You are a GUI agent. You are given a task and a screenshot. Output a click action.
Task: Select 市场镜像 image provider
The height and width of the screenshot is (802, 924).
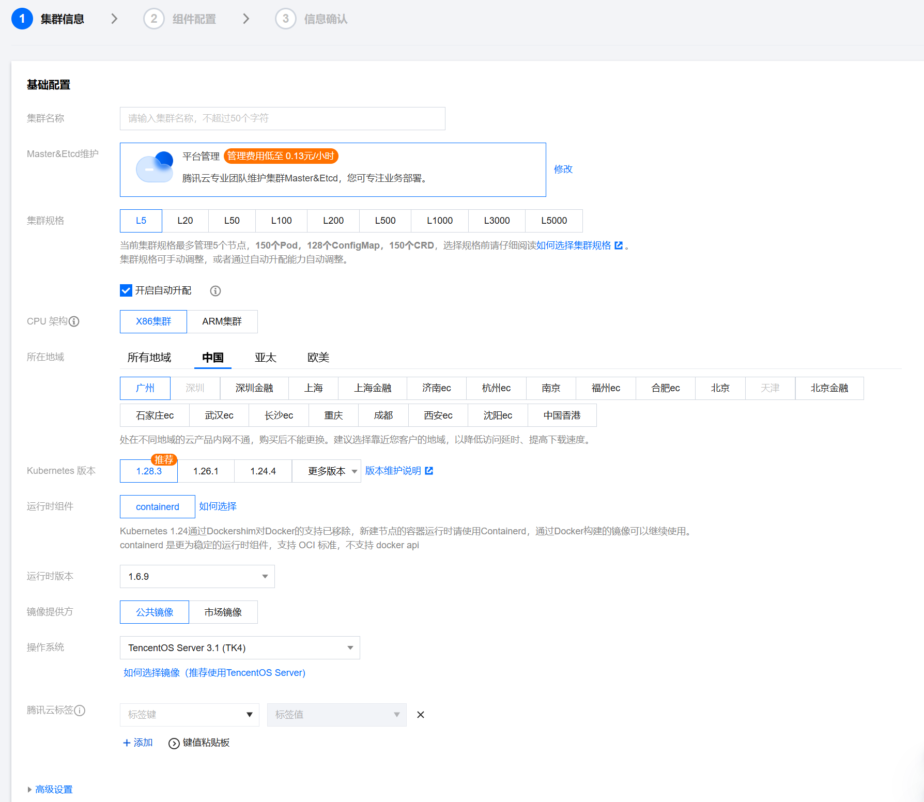pyautogui.click(x=223, y=612)
